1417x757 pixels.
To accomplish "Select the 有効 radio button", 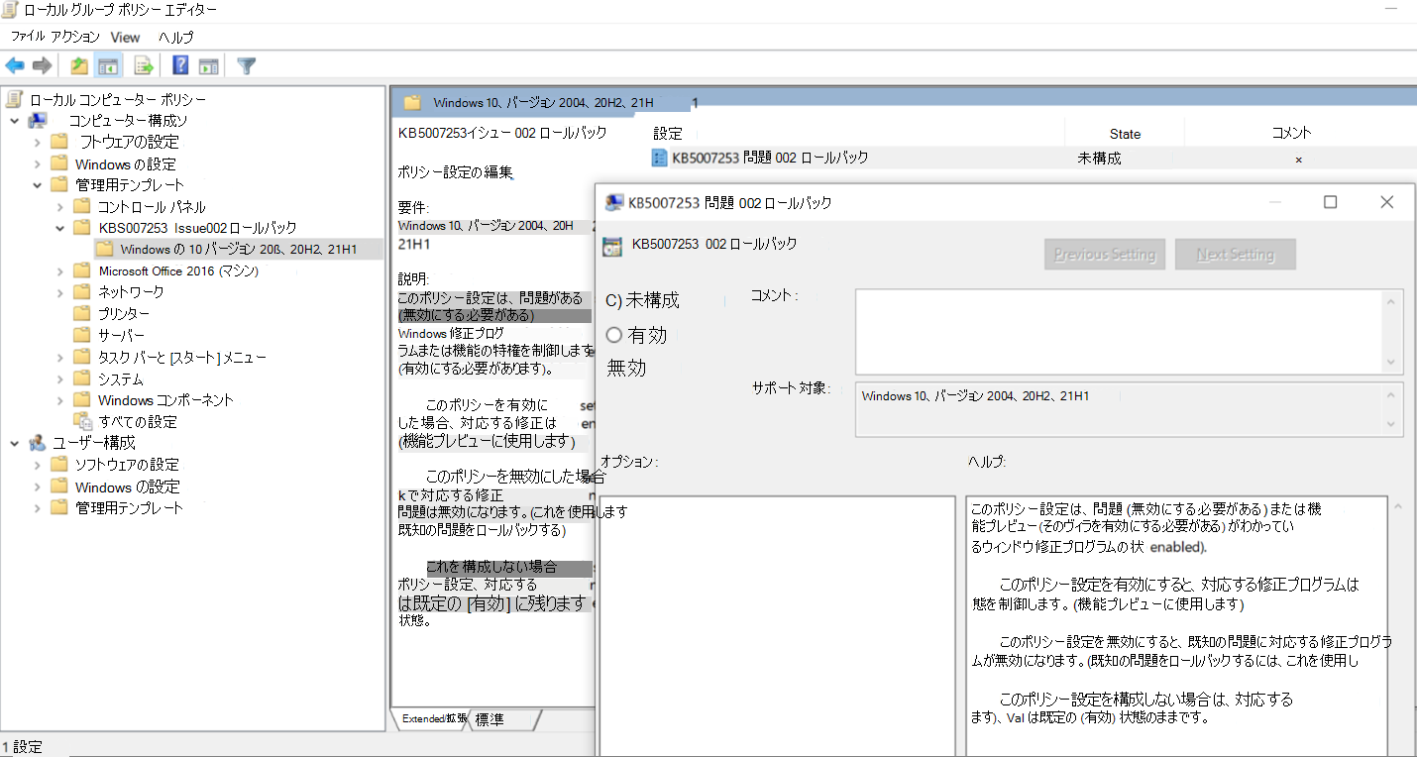I will [613, 335].
